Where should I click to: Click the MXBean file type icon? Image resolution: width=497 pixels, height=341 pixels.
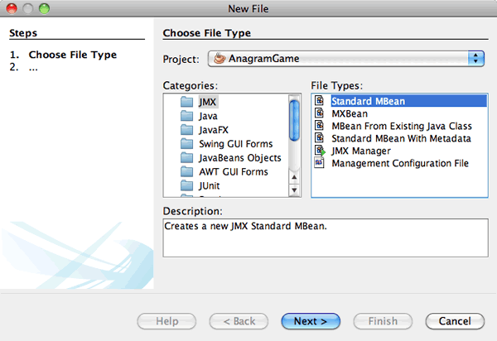click(319, 114)
